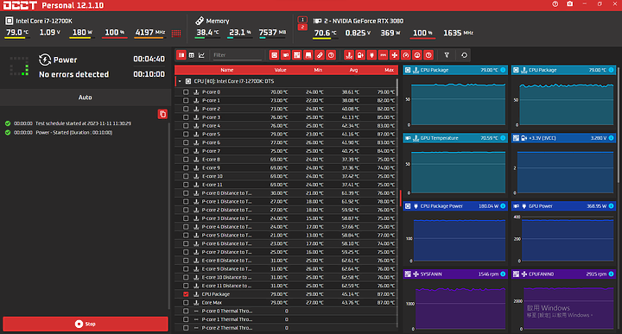Enable the Core Max checkbox
This screenshot has width=622, height=334.
pos(186,302)
